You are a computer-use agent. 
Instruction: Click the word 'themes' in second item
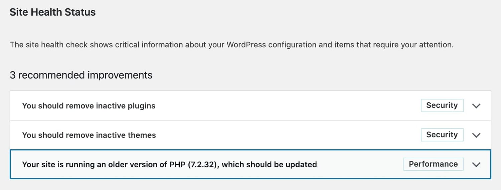click(143, 135)
